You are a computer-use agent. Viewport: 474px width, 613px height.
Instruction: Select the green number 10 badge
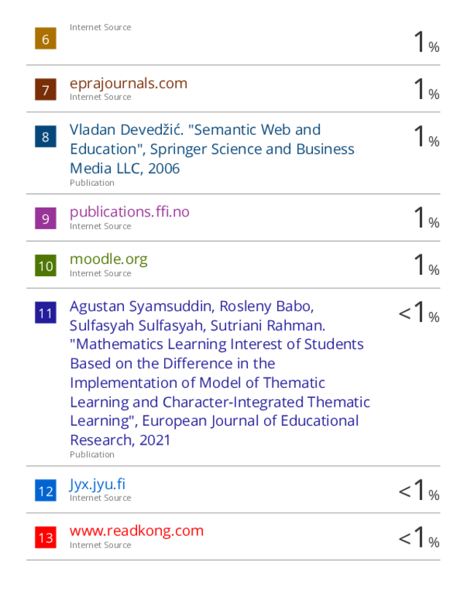45,265
